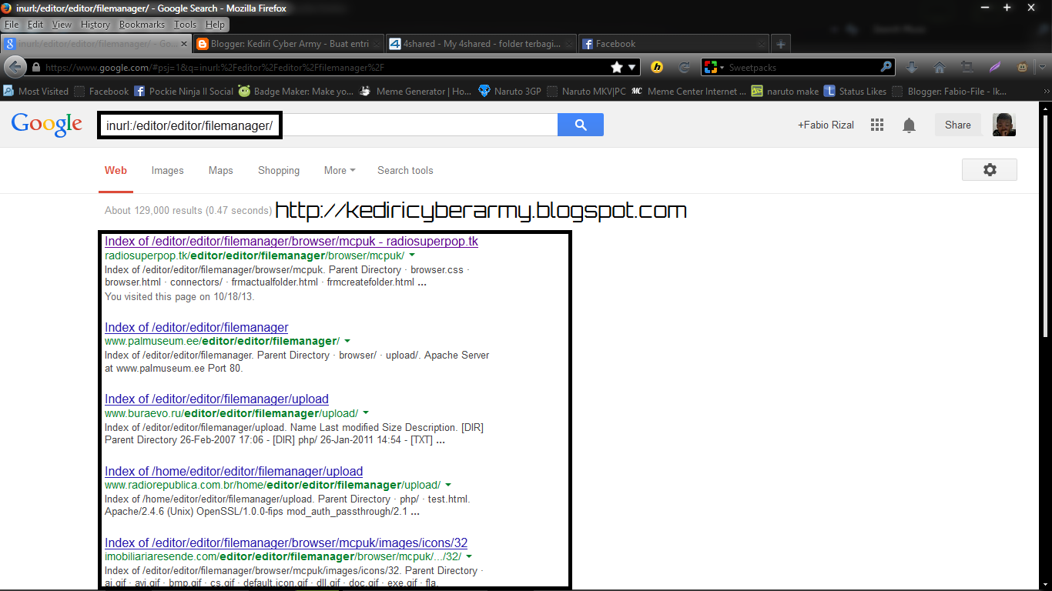Viewport: 1052px width, 591px height.
Task: Click the Greasemonkey monkey icon
Action: coord(1023,68)
